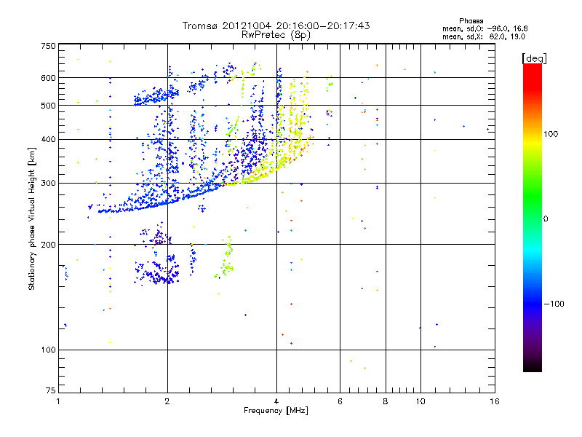This screenshot has width=582, height=437.
Task: Click the "Stationary phase Virtual Height [km]" axis title
Action: coord(31,219)
